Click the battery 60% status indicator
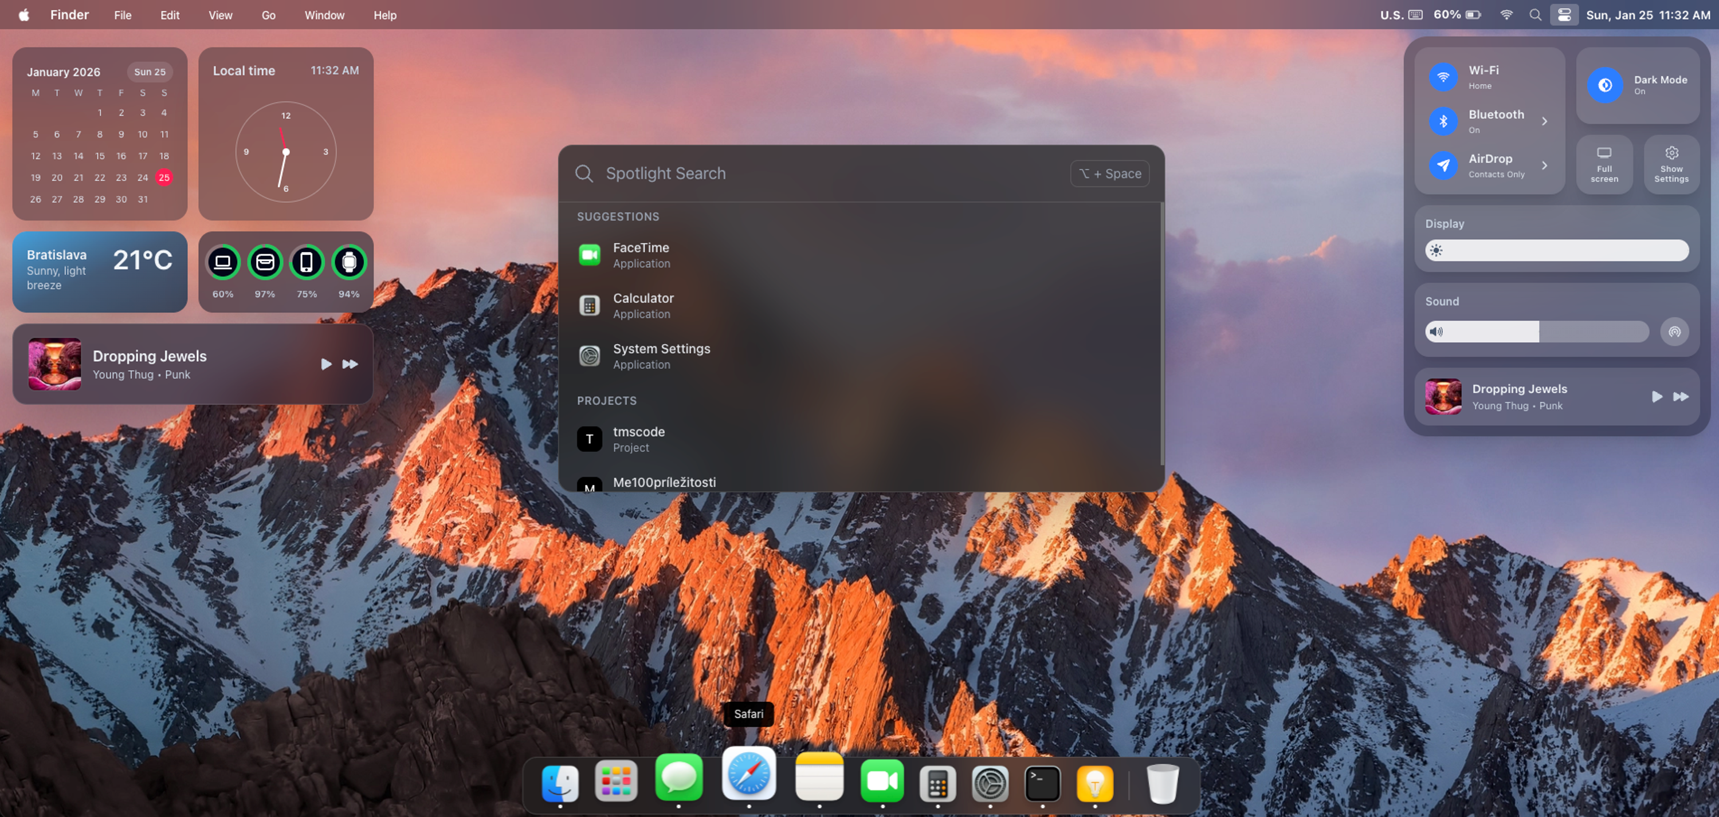This screenshot has width=1719, height=817. (x=1457, y=15)
